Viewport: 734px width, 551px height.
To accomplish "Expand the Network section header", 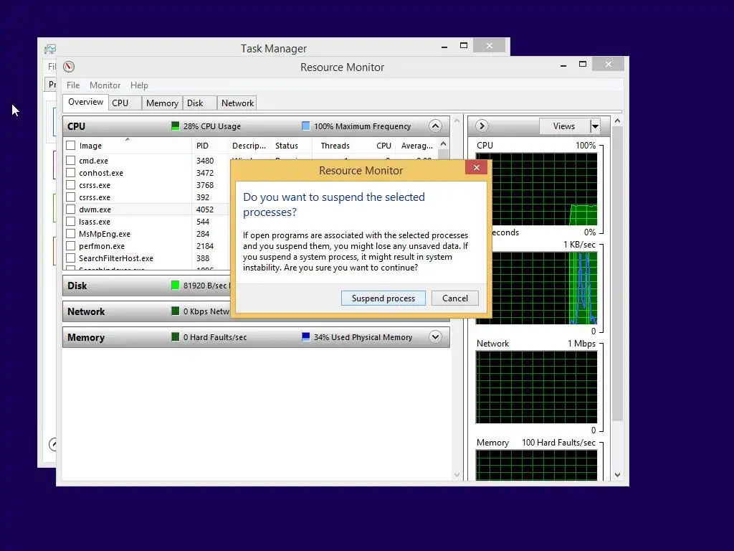I will 146,311.
